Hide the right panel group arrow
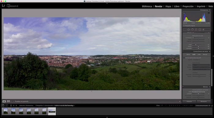 pos(213,56)
